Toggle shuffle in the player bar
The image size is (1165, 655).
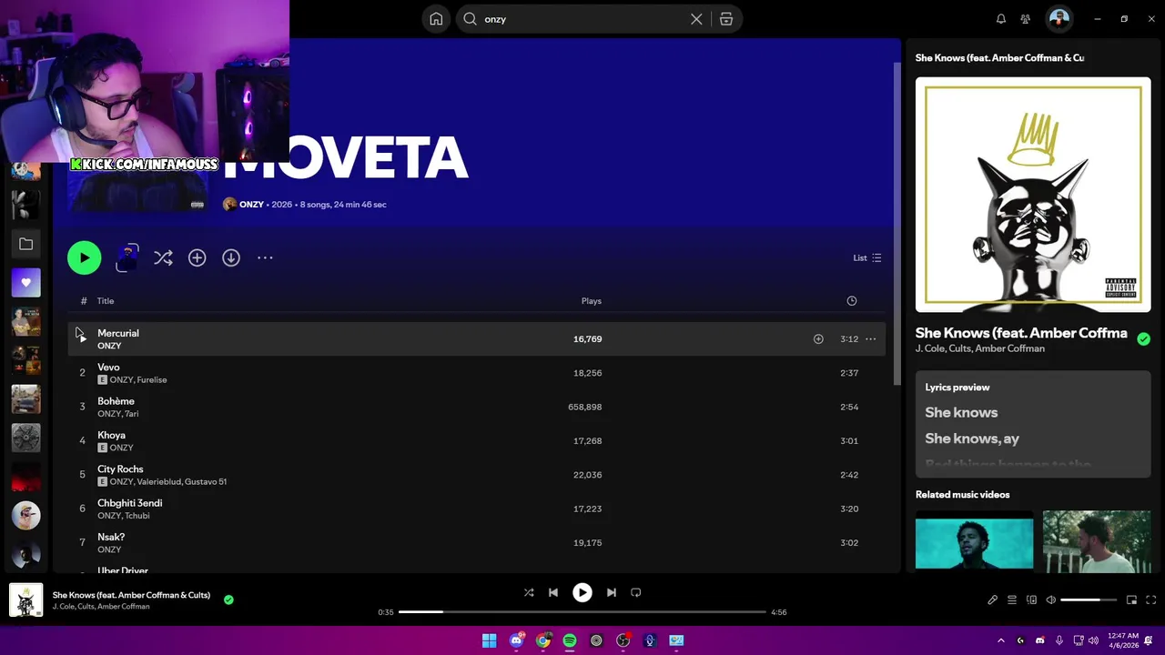[529, 592]
